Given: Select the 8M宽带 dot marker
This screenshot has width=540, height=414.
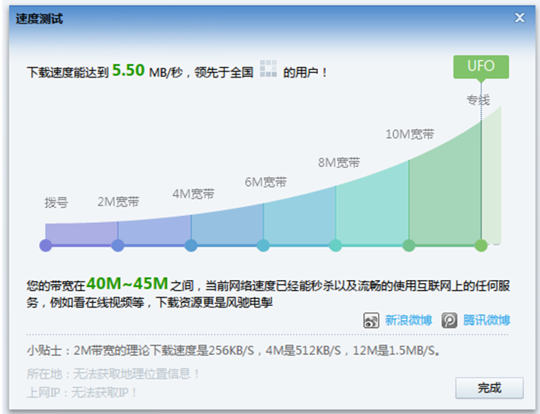Looking at the screenshot, I should click(335, 245).
